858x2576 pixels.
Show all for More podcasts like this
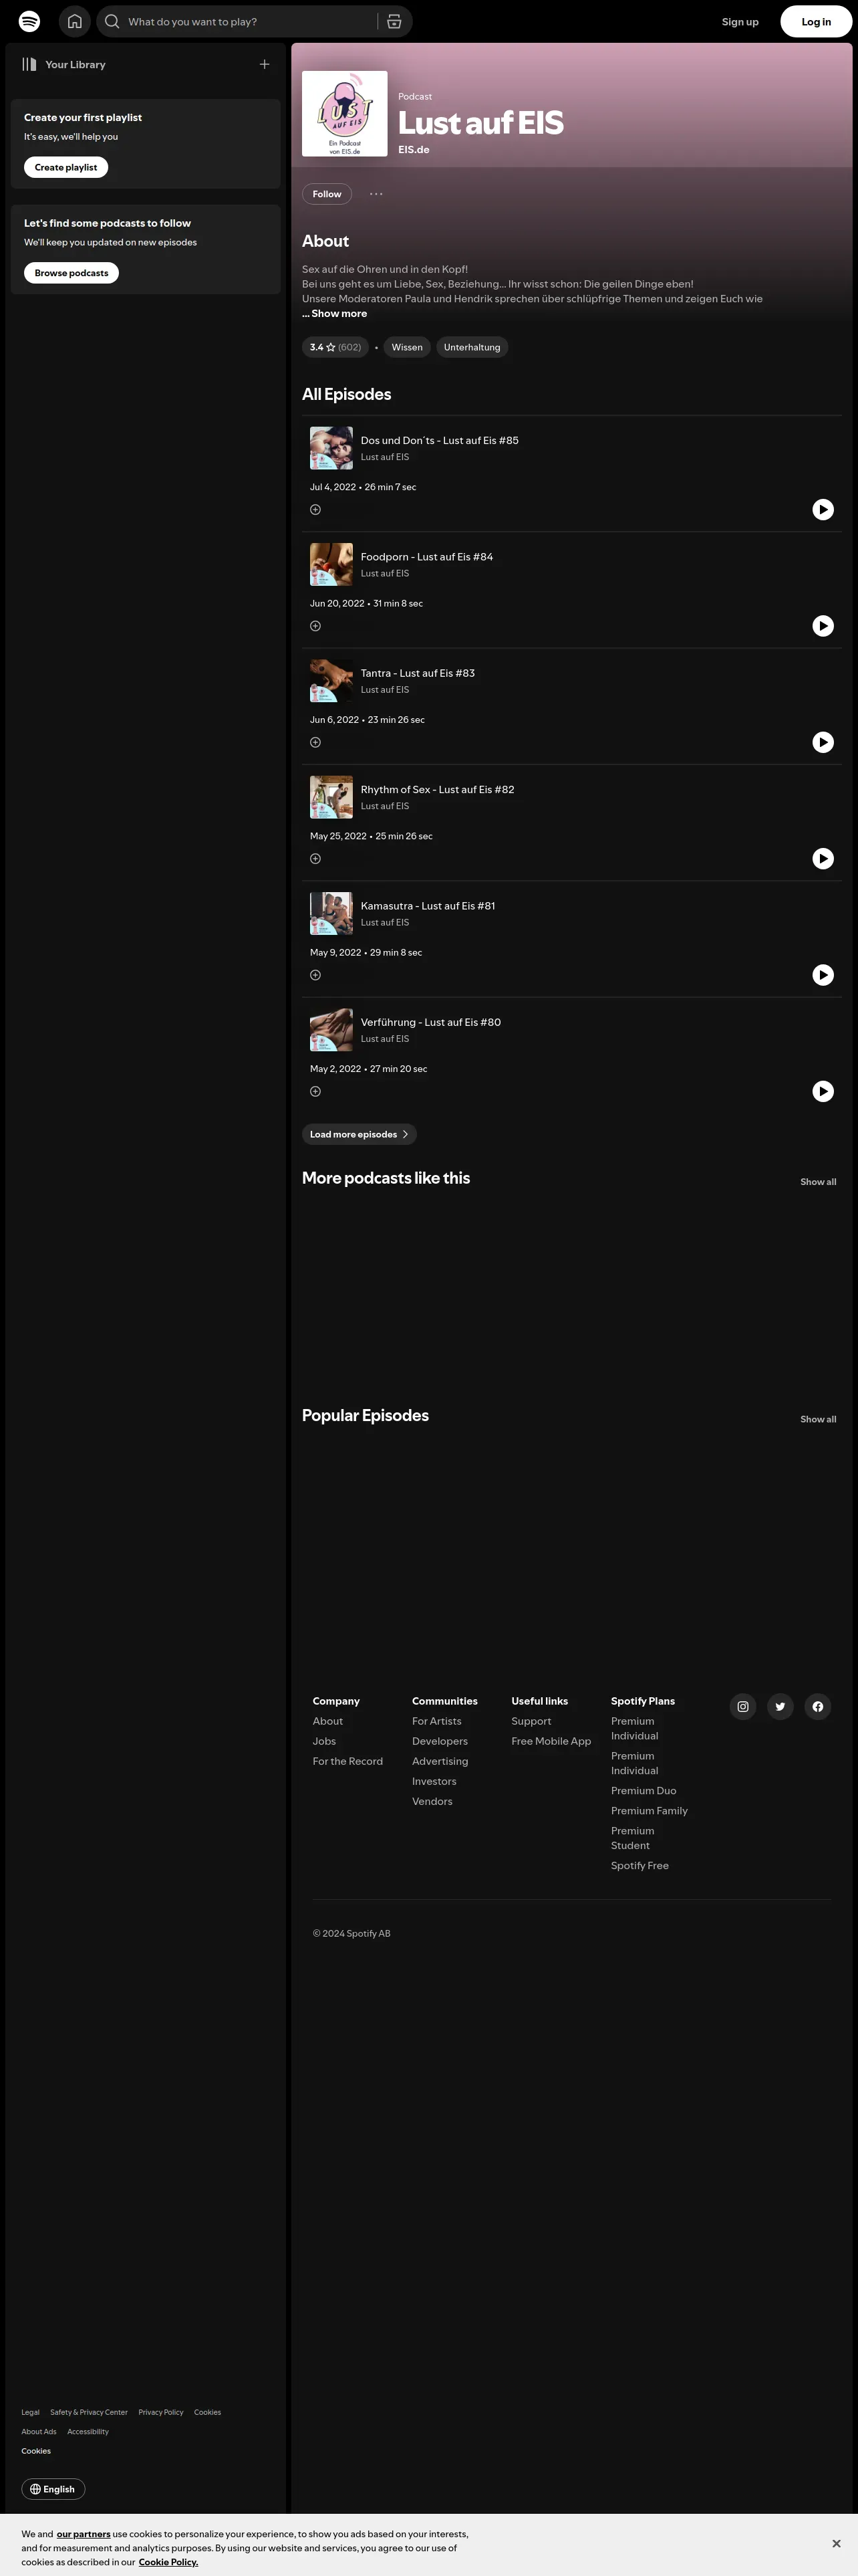coord(818,1182)
